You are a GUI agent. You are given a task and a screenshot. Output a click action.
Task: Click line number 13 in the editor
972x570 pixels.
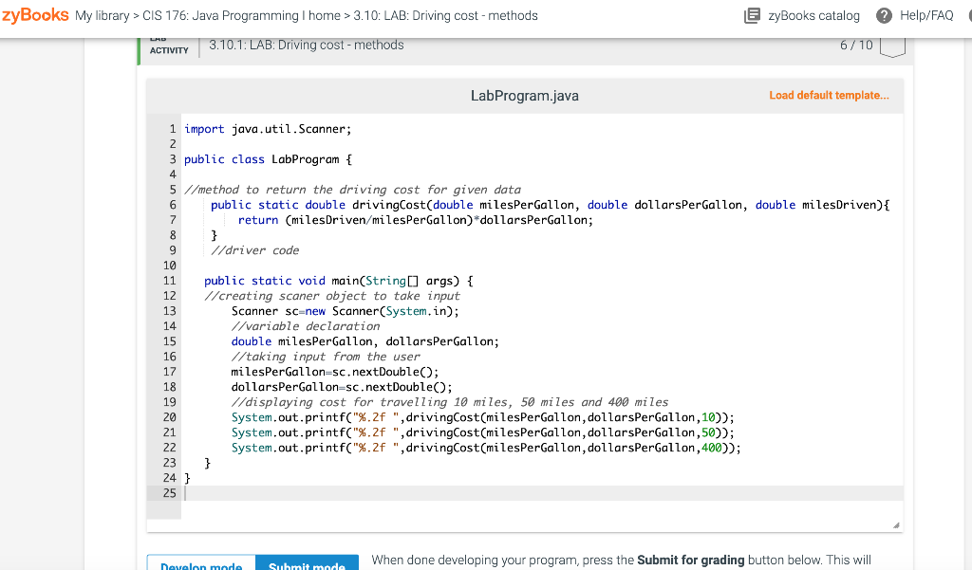coord(168,310)
